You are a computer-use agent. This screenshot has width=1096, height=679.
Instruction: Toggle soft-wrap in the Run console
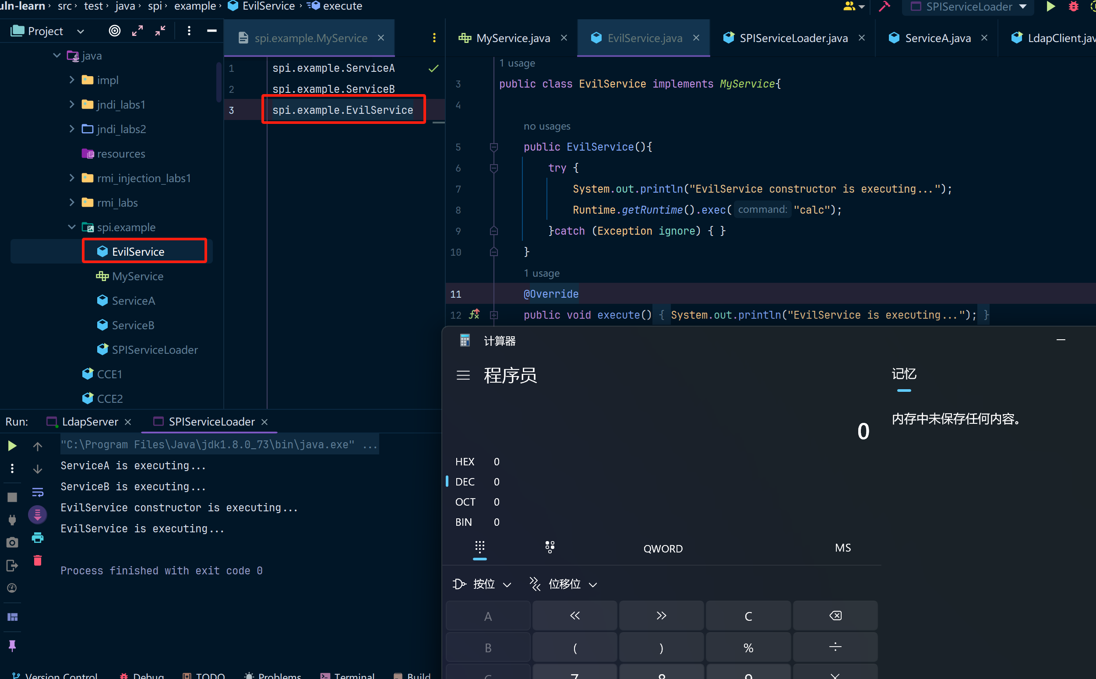pyautogui.click(x=38, y=492)
